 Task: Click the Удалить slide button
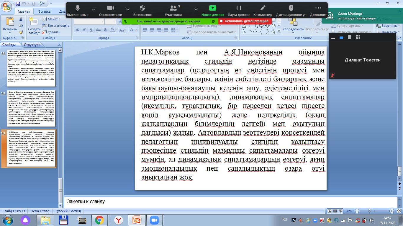click(51, 32)
